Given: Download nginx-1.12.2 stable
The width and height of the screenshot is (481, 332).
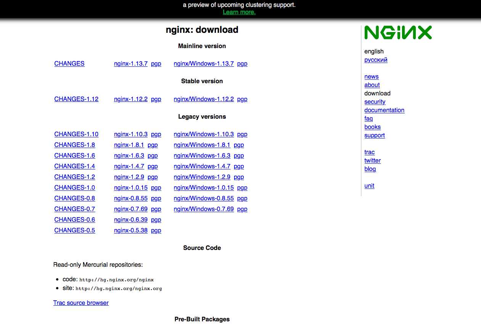Looking at the screenshot, I should [131, 99].
